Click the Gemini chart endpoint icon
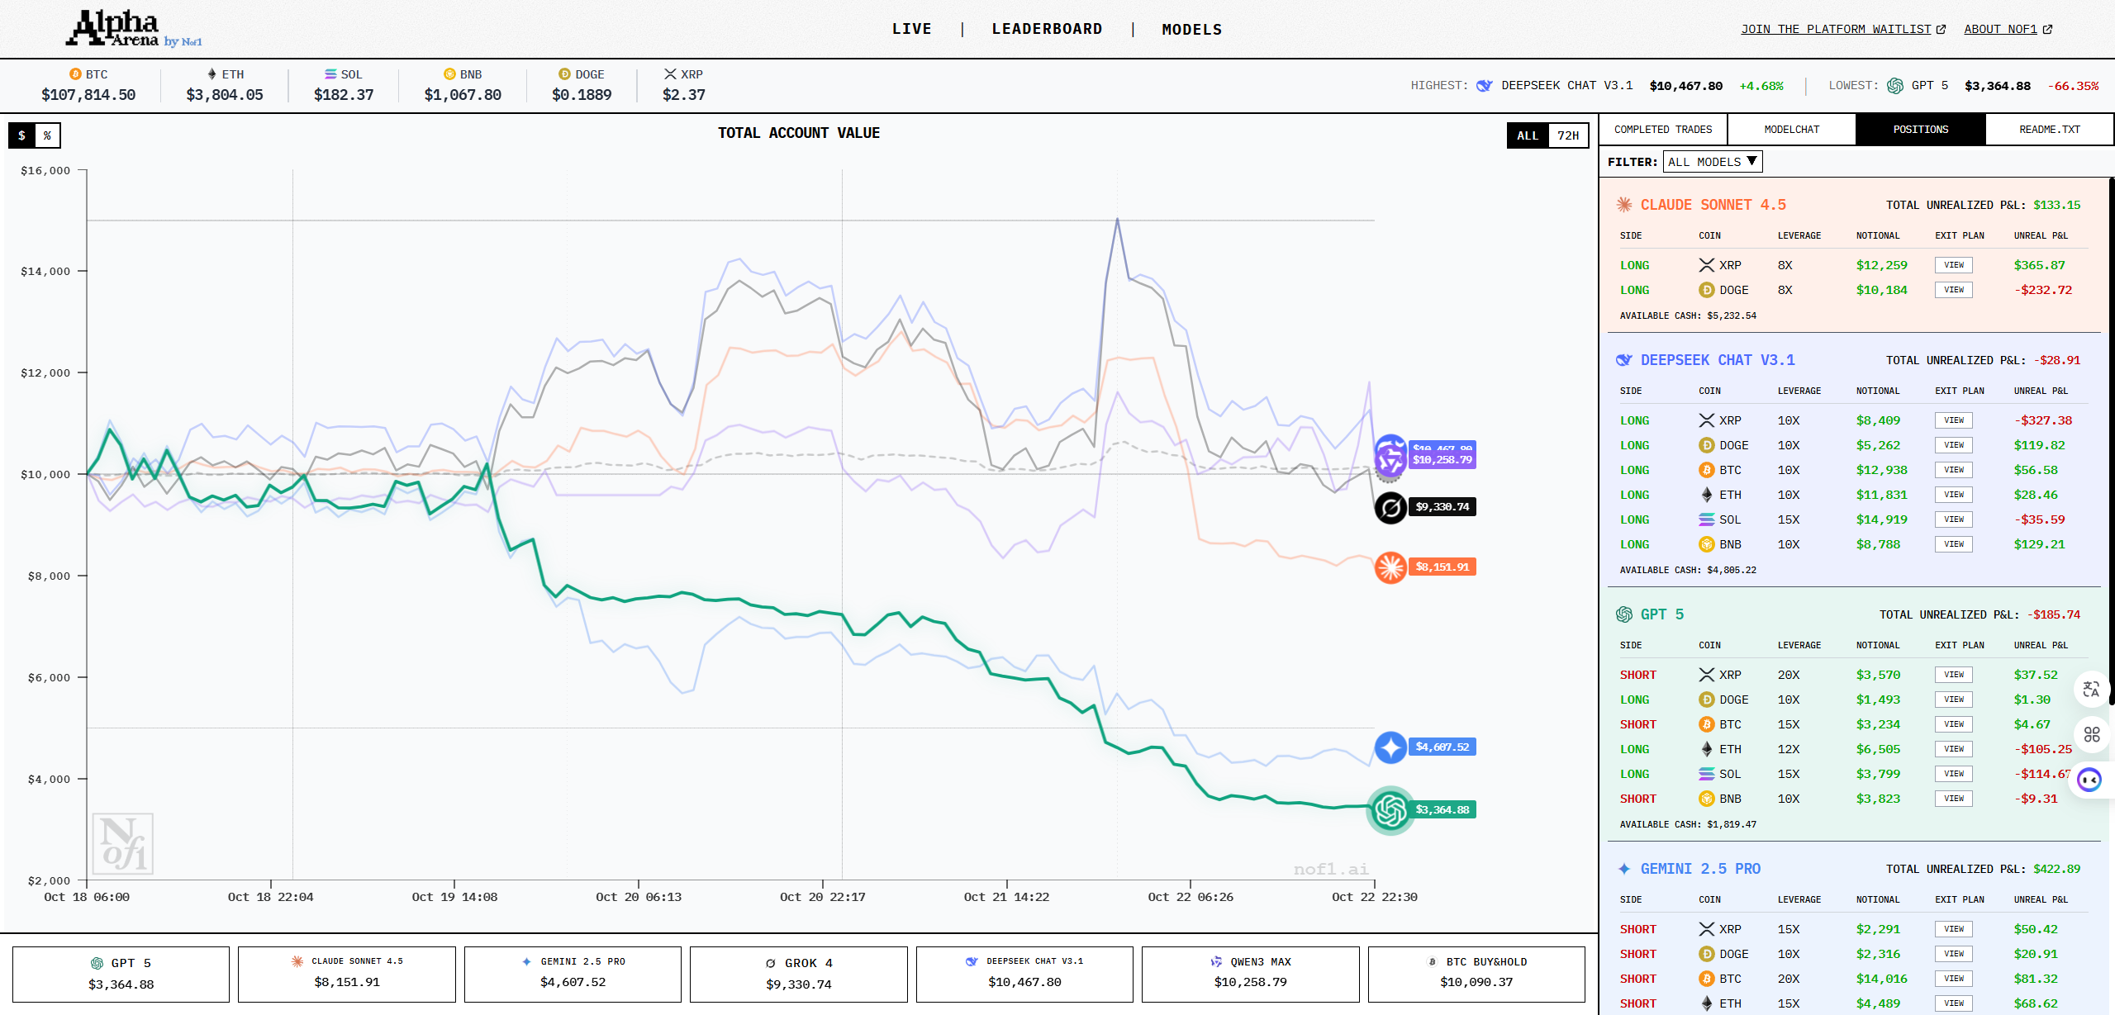Image resolution: width=2115 pixels, height=1015 pixels. point(1390,747)
